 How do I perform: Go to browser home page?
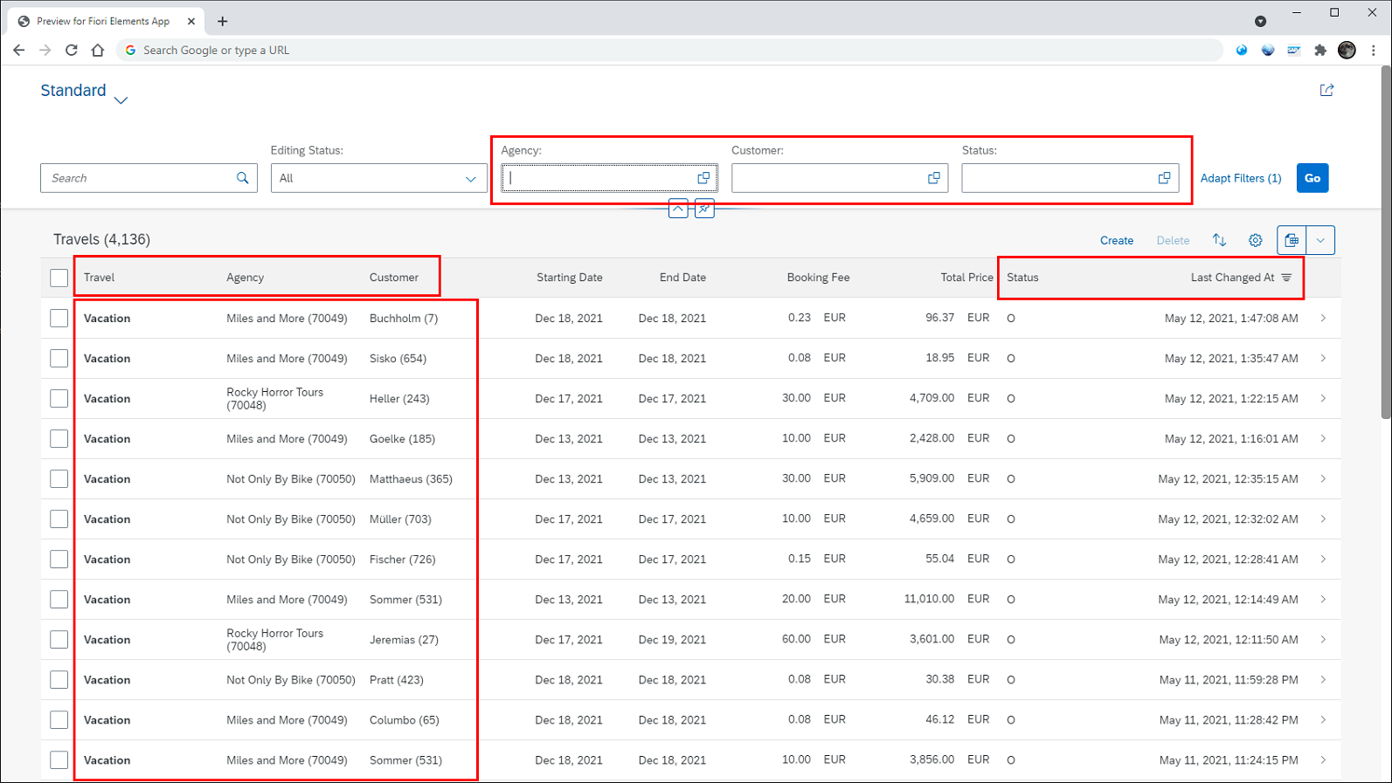point(98,50)
